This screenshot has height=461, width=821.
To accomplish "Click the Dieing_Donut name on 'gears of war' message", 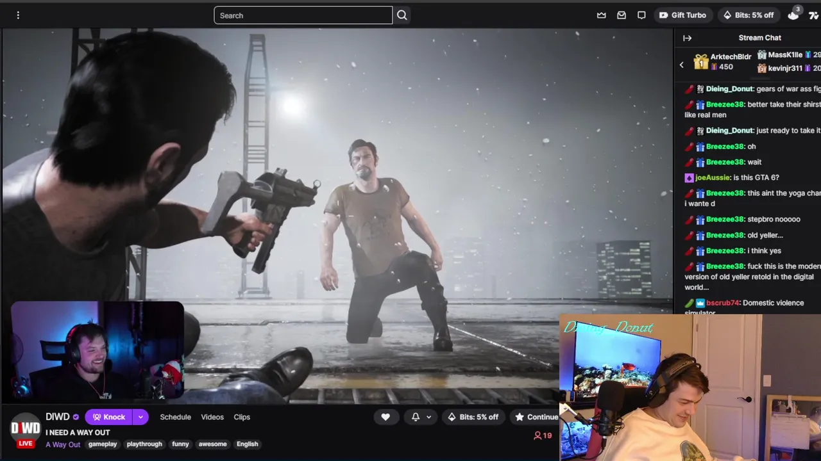I will click(x=729, y=89).
